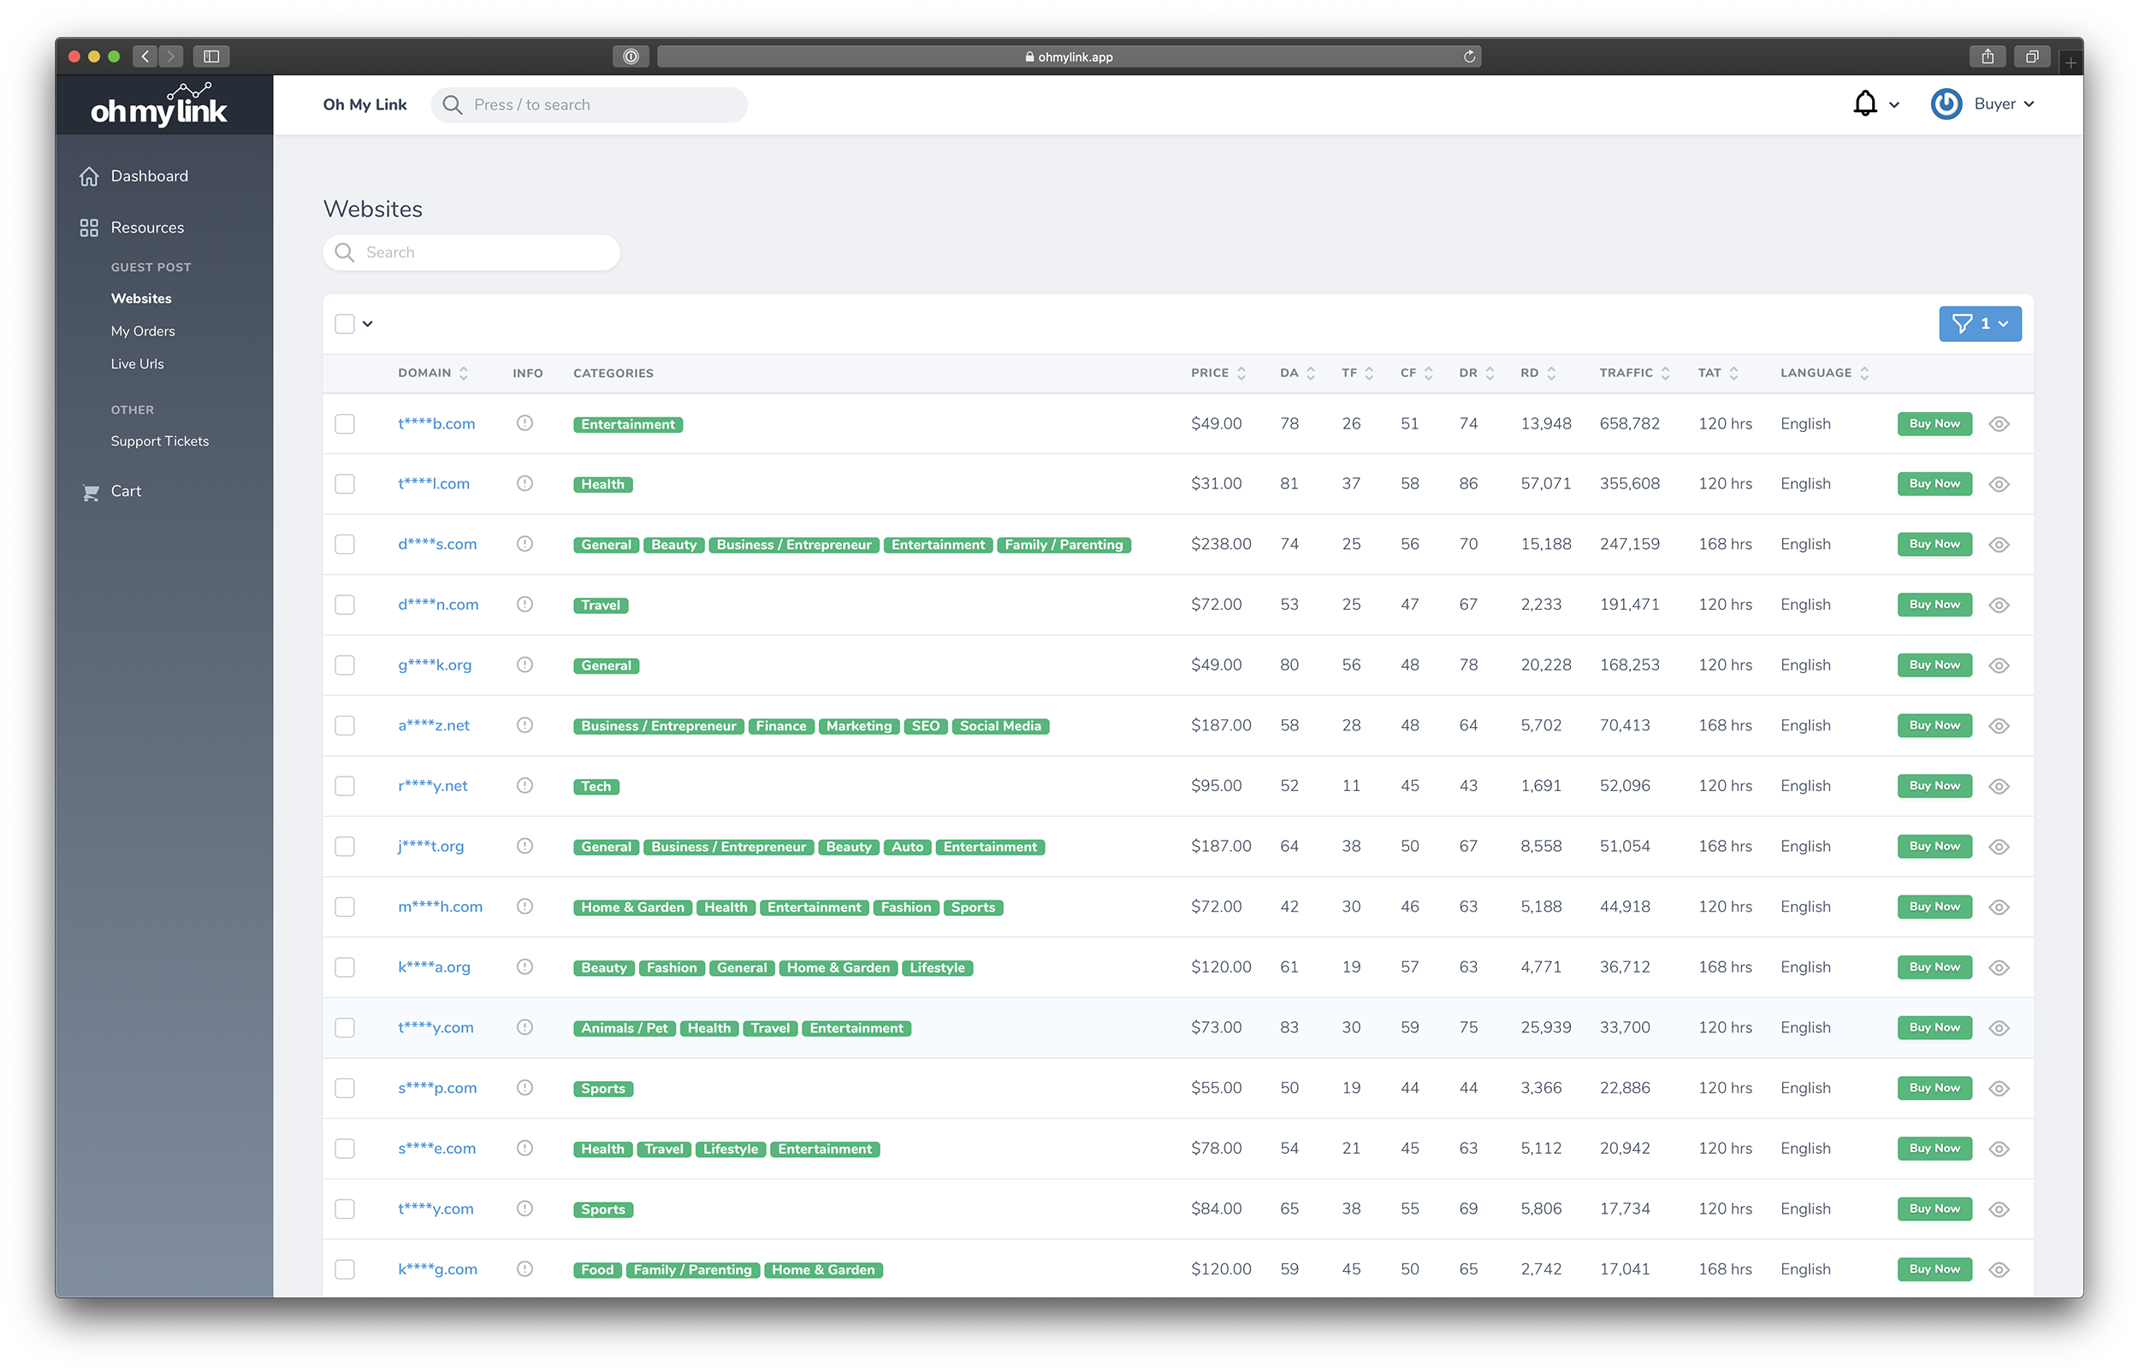Toggle the eye icon for s****p.com row

[2000, 1090]
